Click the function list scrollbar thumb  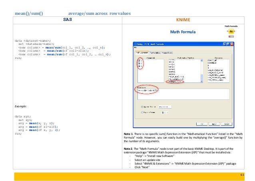coord(202,77)
